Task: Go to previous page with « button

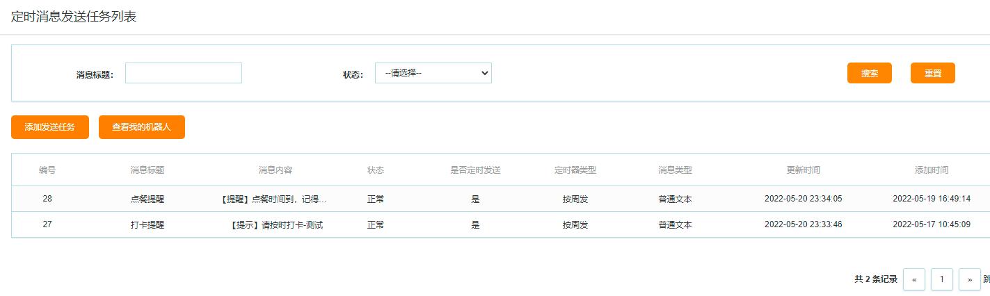Action: 914,279
